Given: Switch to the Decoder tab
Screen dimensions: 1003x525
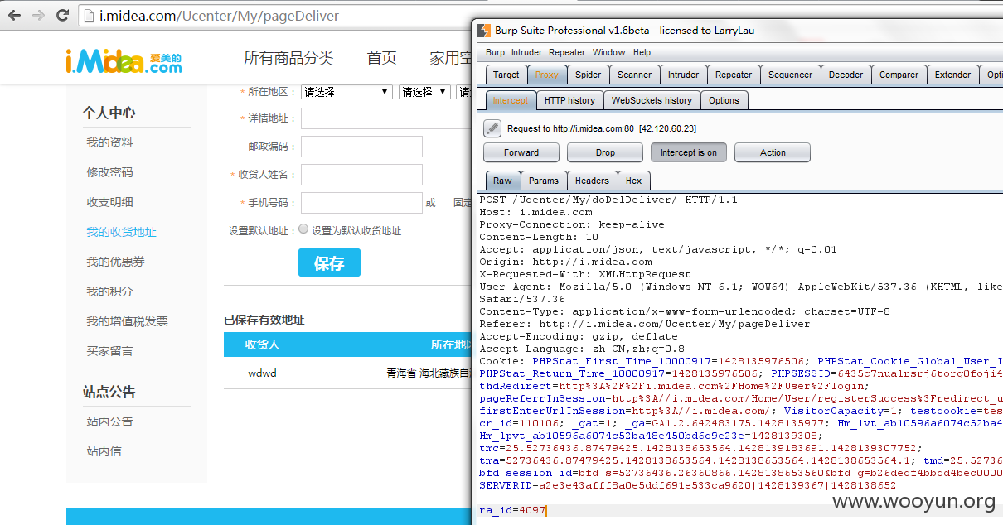Looking at the screenshot, I should [846, 75].
